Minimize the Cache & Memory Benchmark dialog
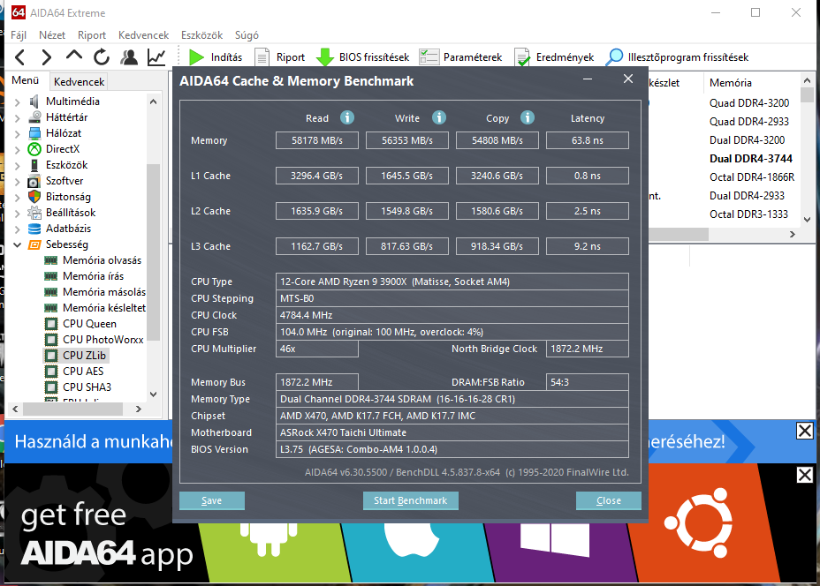Screen dimensions: 820x586 pyautogui.click(x=588, y=79)
